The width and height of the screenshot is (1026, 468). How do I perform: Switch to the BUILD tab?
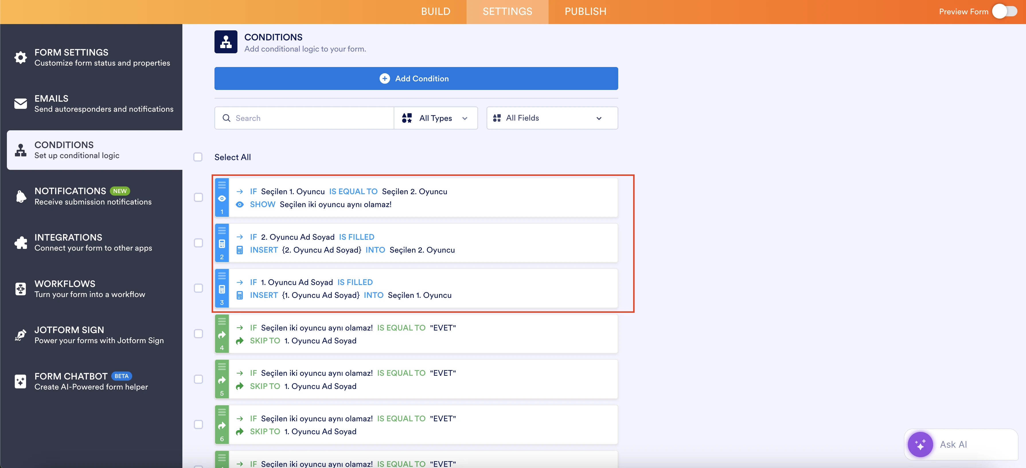click(x=435, y=11)
